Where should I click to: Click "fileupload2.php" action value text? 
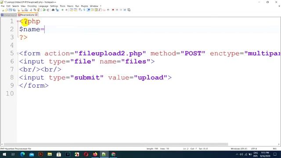(x=110, y=54)
